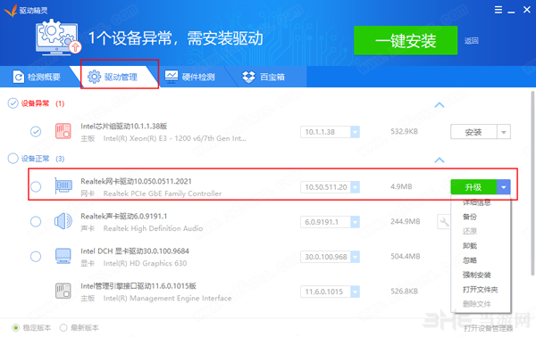Click the Intel(R) HD Graphics 630 text
Screen dimensions: 536x337
(145, 263)
